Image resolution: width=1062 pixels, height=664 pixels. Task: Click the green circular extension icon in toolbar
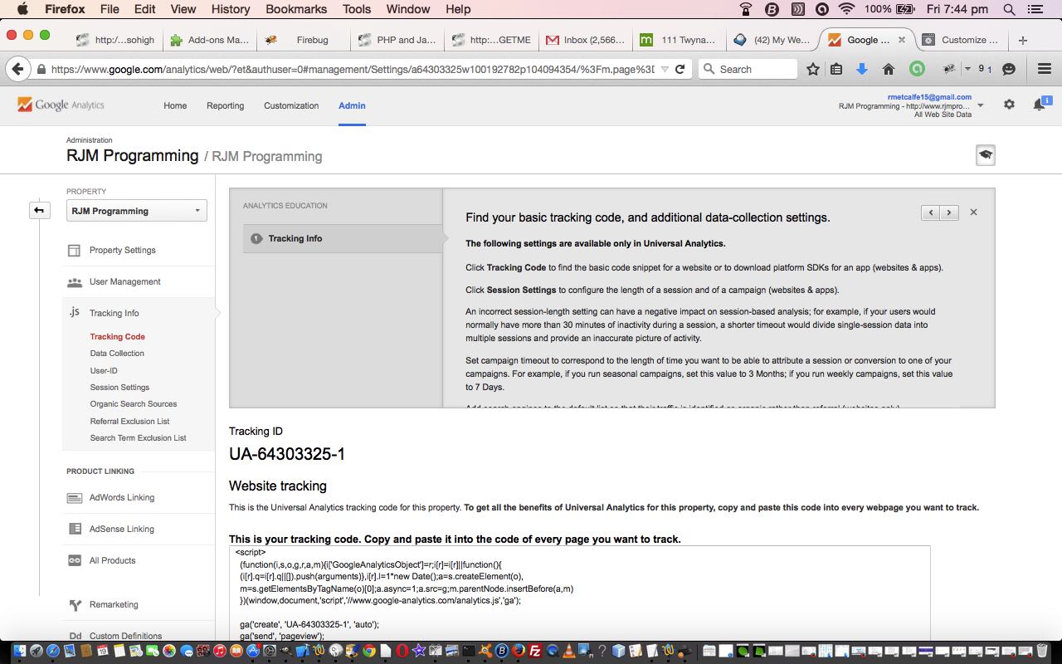click(917, 69)
